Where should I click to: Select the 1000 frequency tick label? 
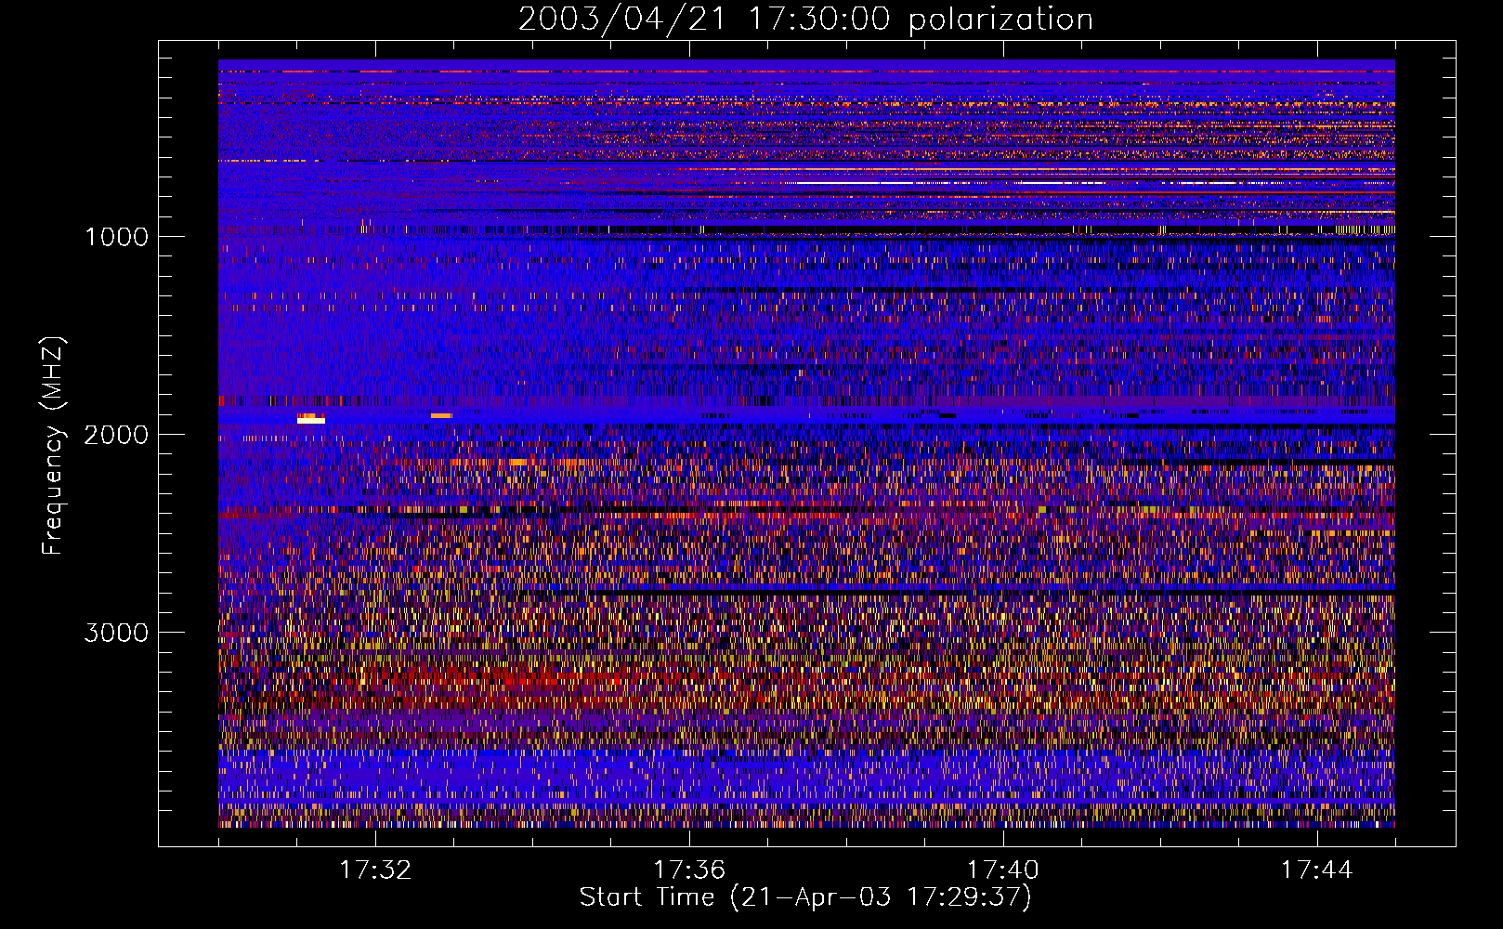(x=116, y=237)
